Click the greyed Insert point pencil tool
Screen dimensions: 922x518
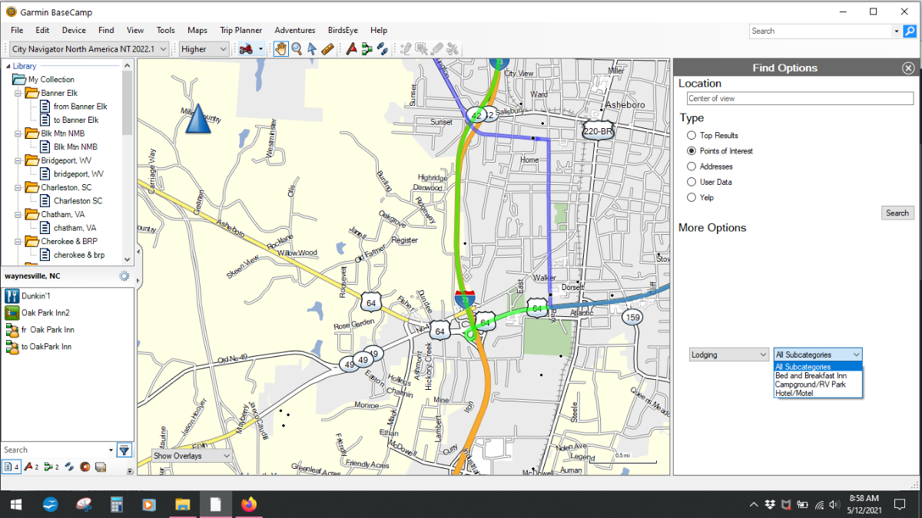tap(406, 49)
